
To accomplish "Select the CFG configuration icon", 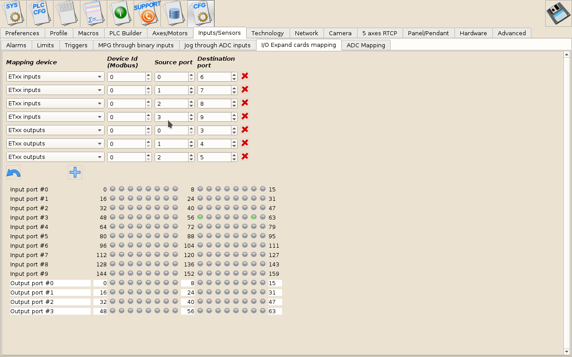I will click(201, 13).
